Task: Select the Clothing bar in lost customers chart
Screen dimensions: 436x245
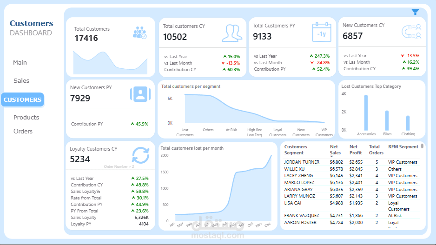Action: pos(408,123)
